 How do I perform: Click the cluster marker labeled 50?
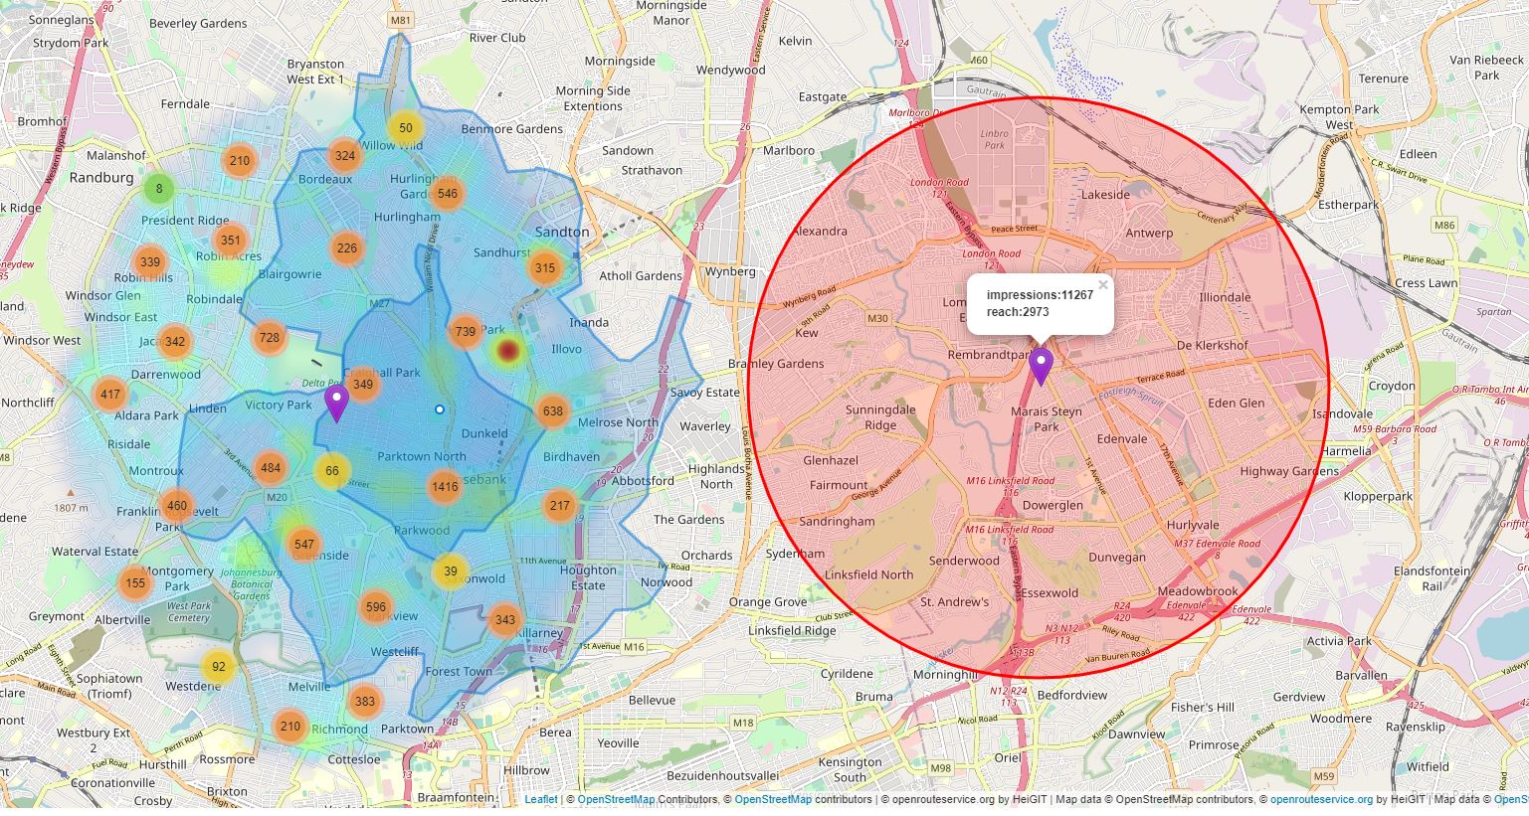point(406,127)
